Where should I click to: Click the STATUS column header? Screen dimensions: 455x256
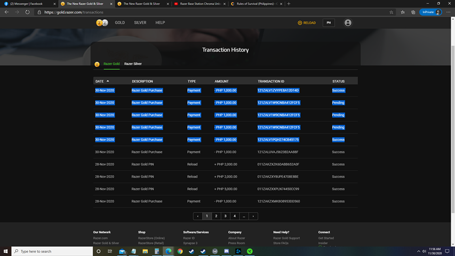(338, 81)
